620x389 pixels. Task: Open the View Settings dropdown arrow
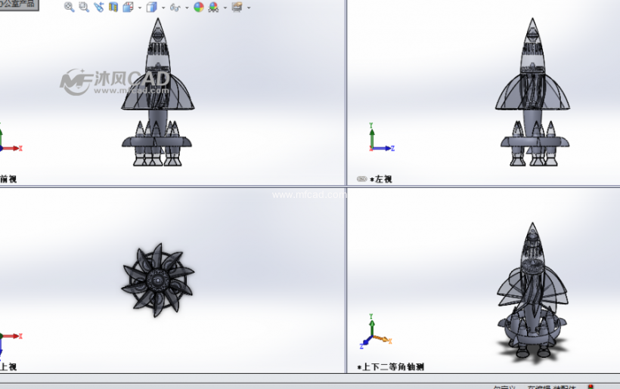[x=249, y=8]
